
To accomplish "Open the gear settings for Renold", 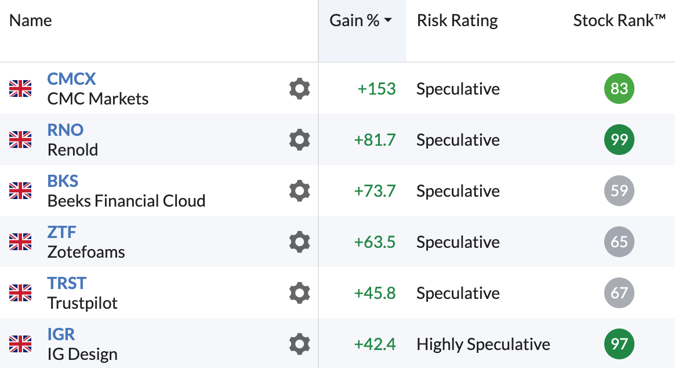I will [x=300, y=140].
